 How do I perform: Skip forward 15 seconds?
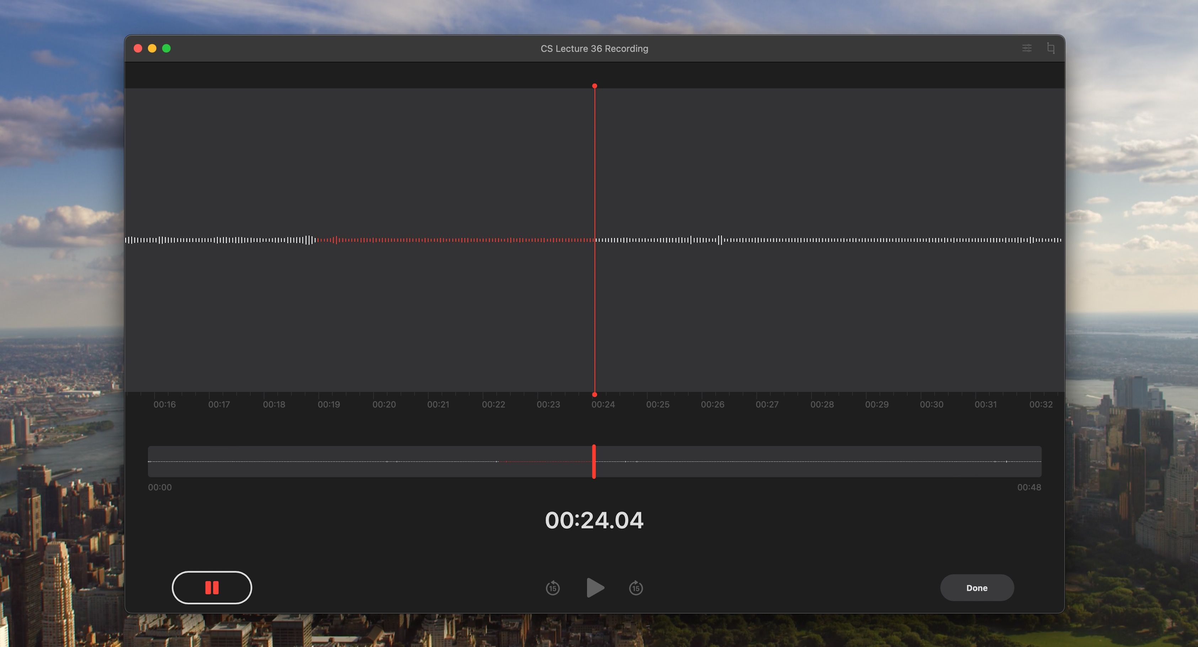(636, 588)
